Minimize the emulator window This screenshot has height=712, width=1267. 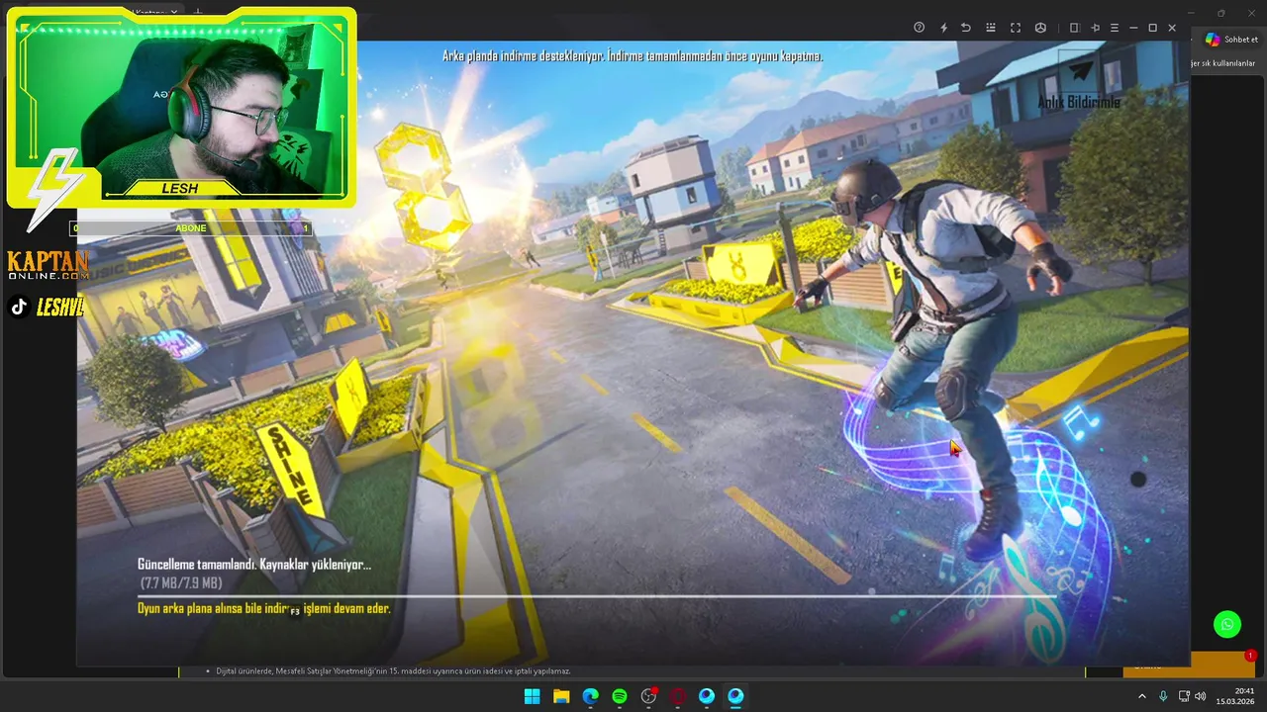pyautogui.click(x=1133, y=28)
